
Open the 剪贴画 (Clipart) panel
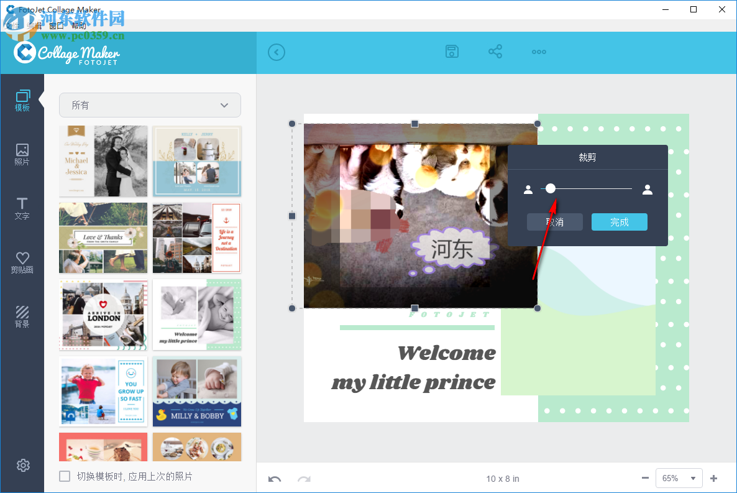22,261
